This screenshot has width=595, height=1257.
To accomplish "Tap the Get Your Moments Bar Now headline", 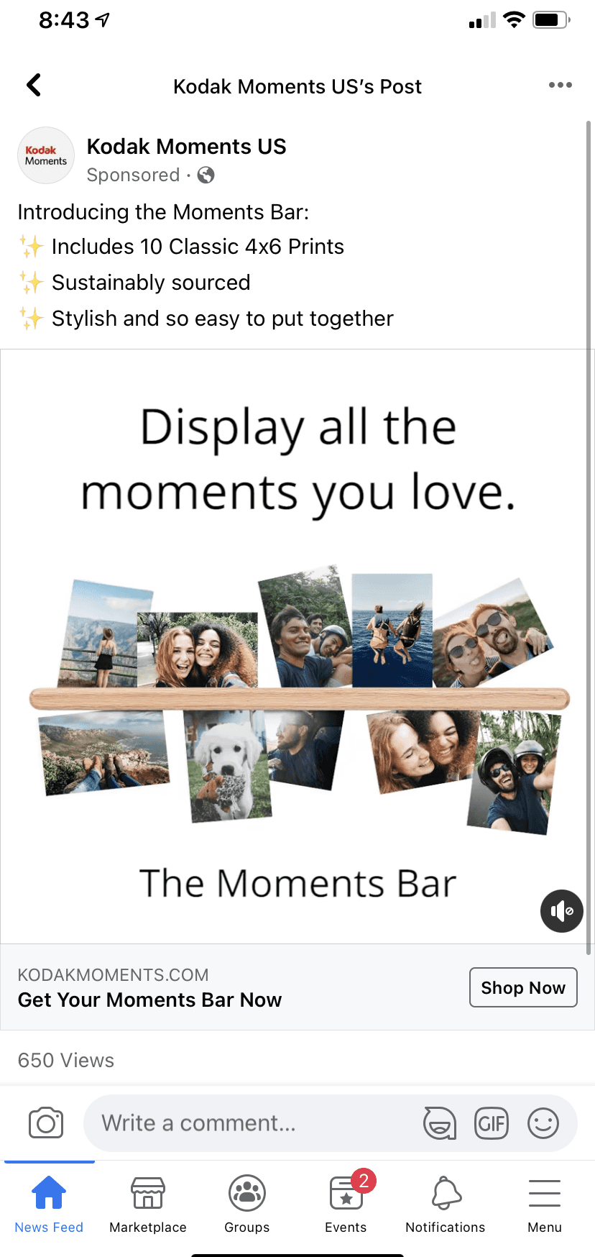I will click(149, 1000).
